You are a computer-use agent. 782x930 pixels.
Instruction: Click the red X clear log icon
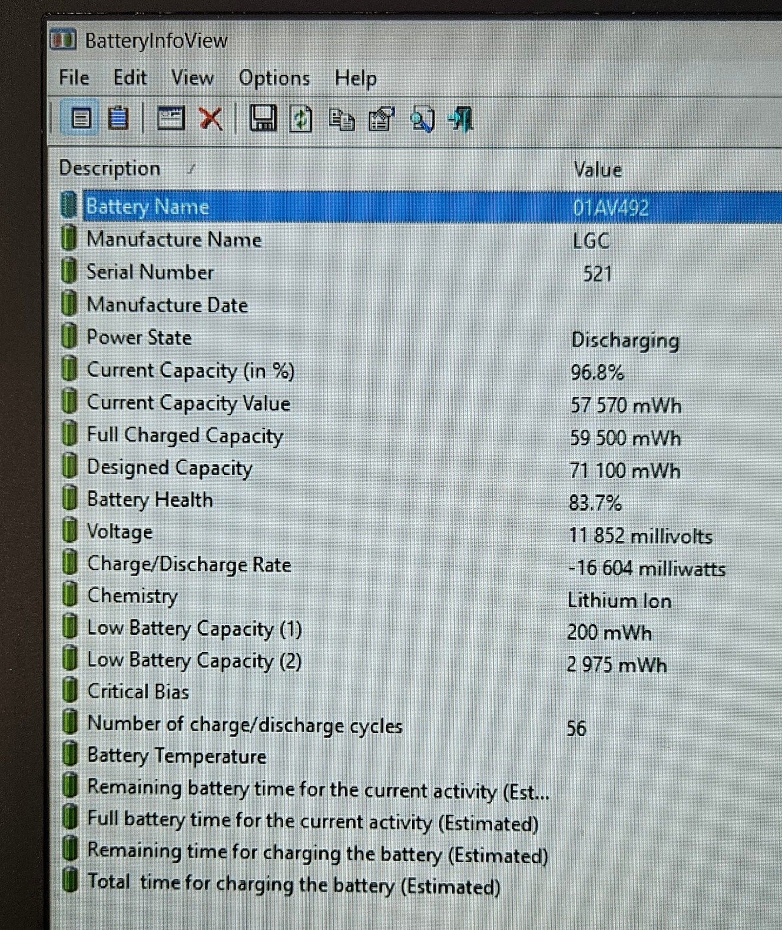pyautogui.click(x=210, y=119)
